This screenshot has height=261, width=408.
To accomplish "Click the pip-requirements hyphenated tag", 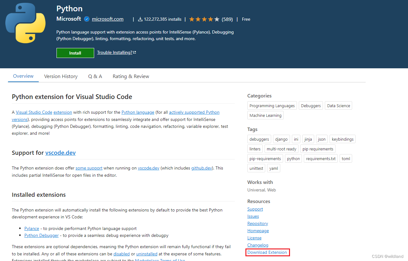I will click(x=265, y=159).
